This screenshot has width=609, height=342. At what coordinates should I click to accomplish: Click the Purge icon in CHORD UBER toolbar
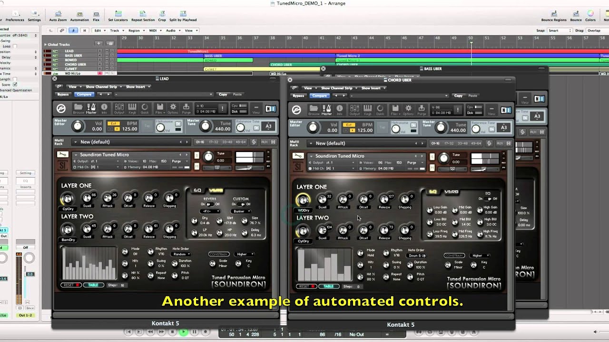(x=422, y=110)
